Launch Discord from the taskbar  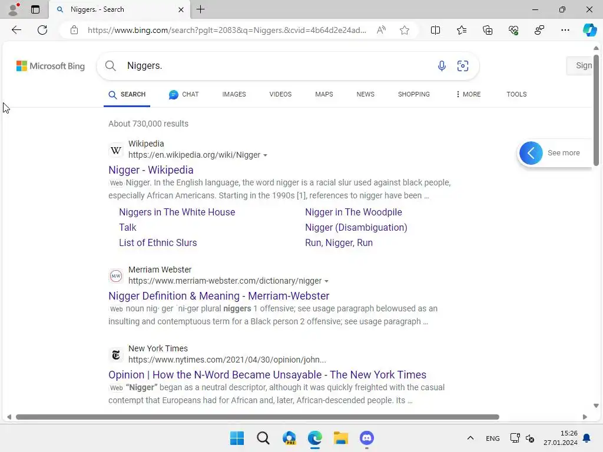[366, 438]
